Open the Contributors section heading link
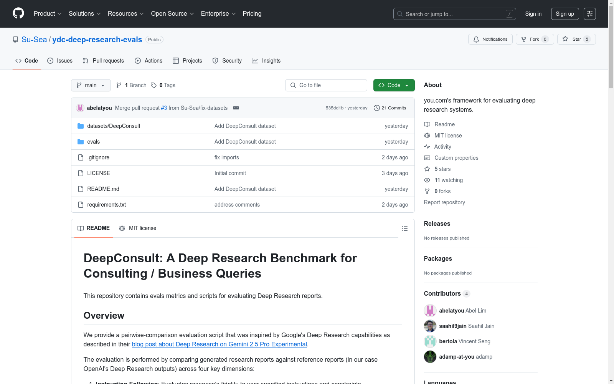 point(447,294)
